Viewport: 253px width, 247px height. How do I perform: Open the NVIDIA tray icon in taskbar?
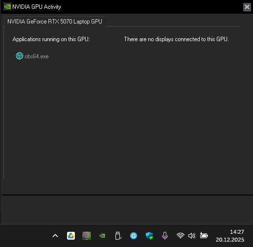102,236
